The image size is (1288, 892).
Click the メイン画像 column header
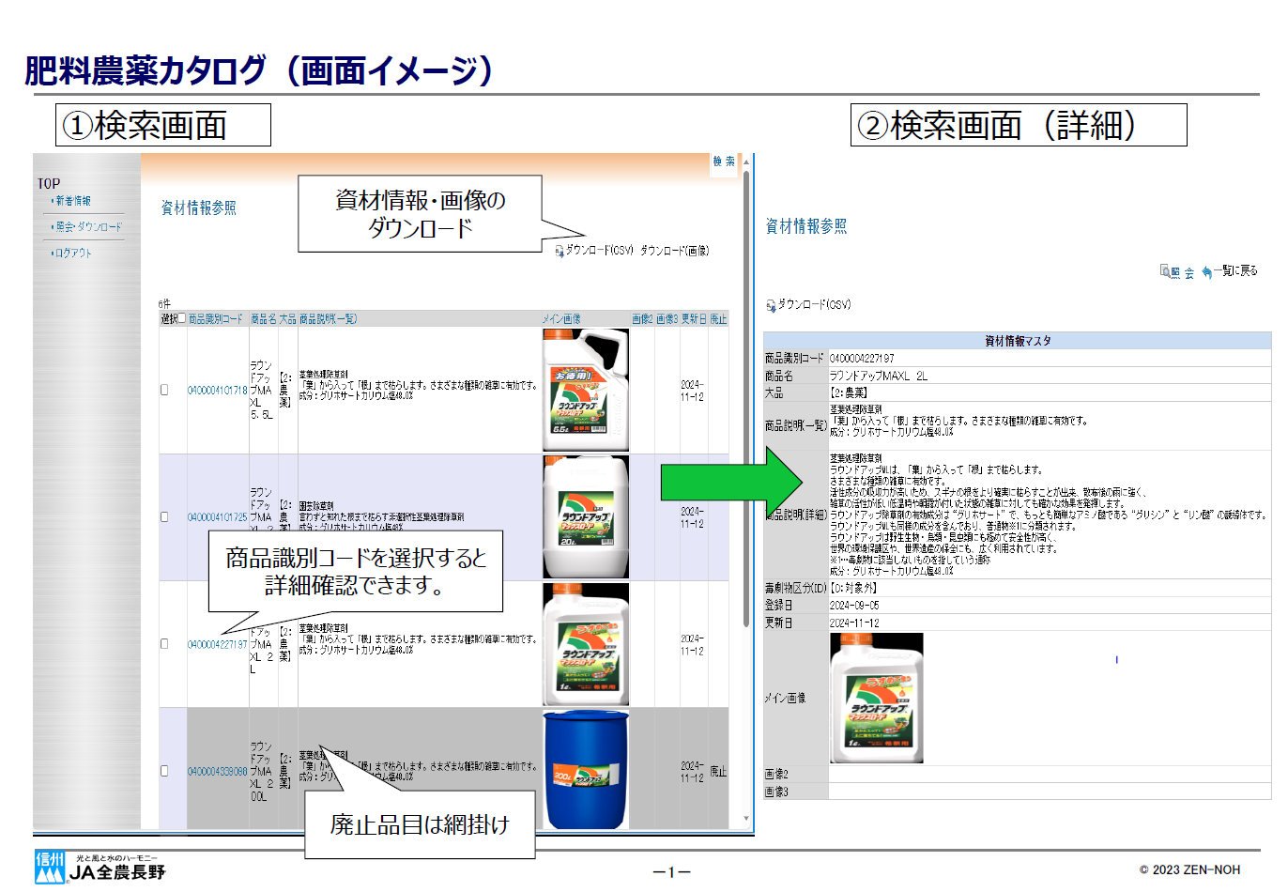(561, 319)
